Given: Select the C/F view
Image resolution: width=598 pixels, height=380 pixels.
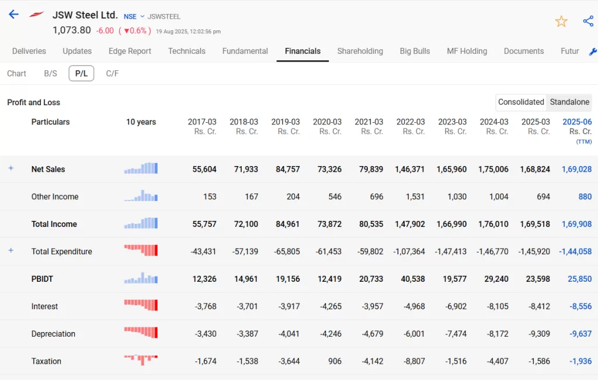Looking at the screenshot, I should (x=112, y=73).
